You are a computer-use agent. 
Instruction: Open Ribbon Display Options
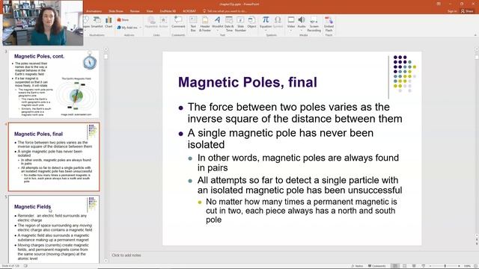(x=439, y=4)
